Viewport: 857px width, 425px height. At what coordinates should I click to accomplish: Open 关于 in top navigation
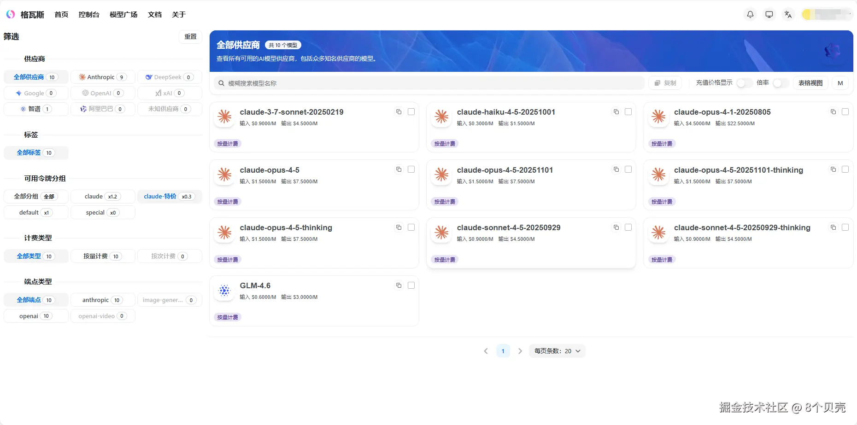pyautogui.click(x=179, y=14)
